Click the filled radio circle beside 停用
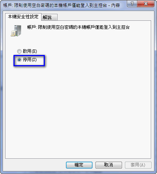 click(19, 60)
